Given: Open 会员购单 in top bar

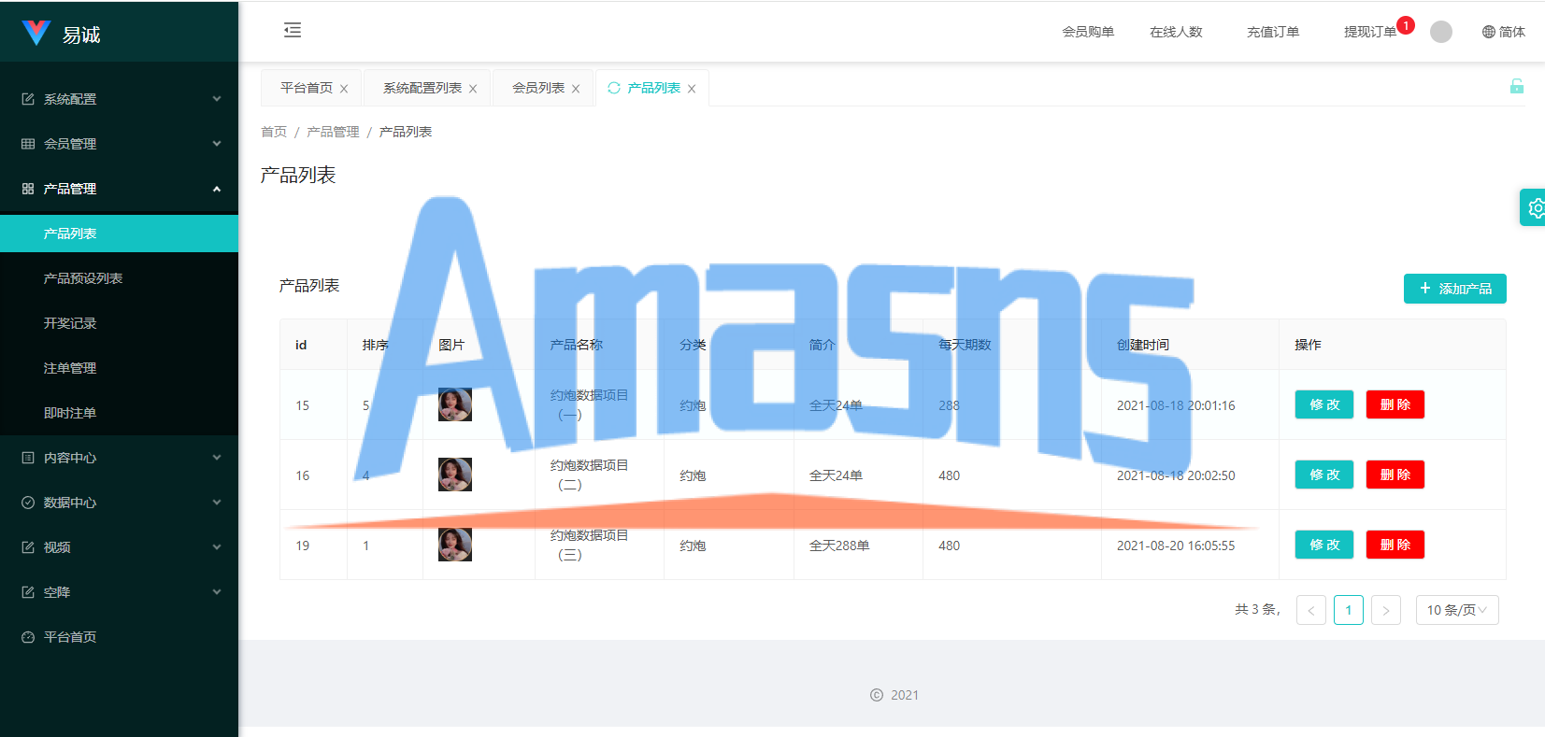Looking at the screenshot, I should click(x=1088, y=32).
